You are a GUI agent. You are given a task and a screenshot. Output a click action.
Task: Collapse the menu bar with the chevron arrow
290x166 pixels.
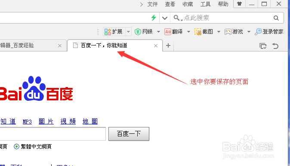pos(142,4)
